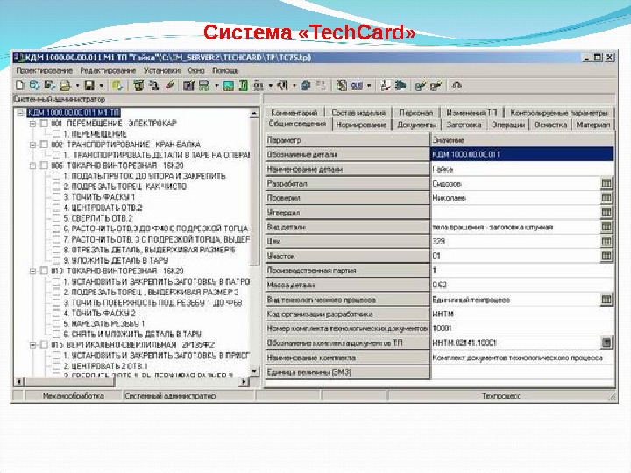Image resolution: width=631 pixels, height=473 pixels.
Task: Click the tree panel scroll-down arrow
Action: click(254, 371)
